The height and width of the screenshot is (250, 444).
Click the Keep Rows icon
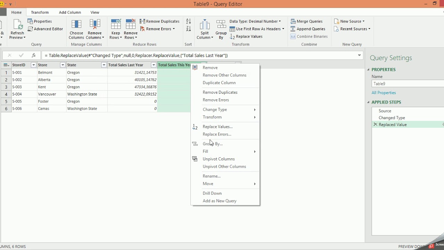coord(116,24)
